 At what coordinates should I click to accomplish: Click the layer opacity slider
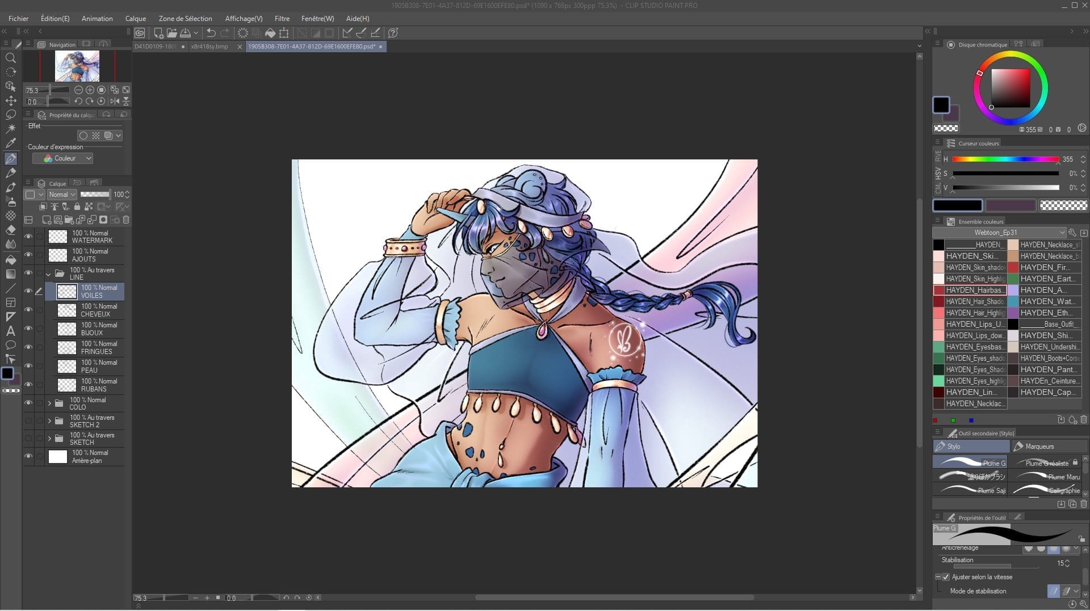[95, 195]
